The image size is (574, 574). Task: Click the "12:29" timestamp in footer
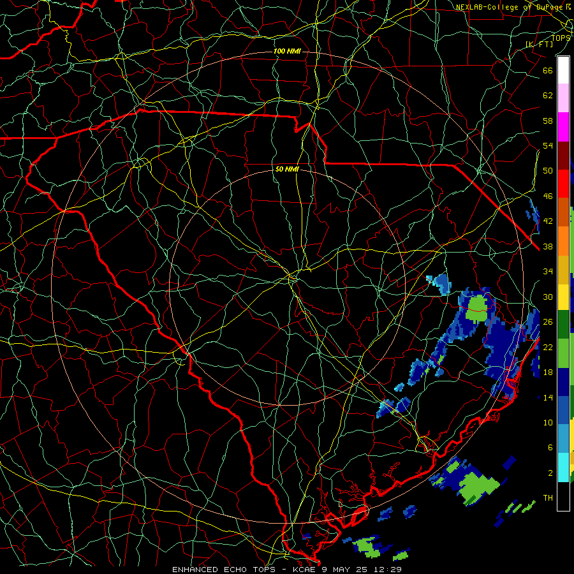[x=388, y=570]
